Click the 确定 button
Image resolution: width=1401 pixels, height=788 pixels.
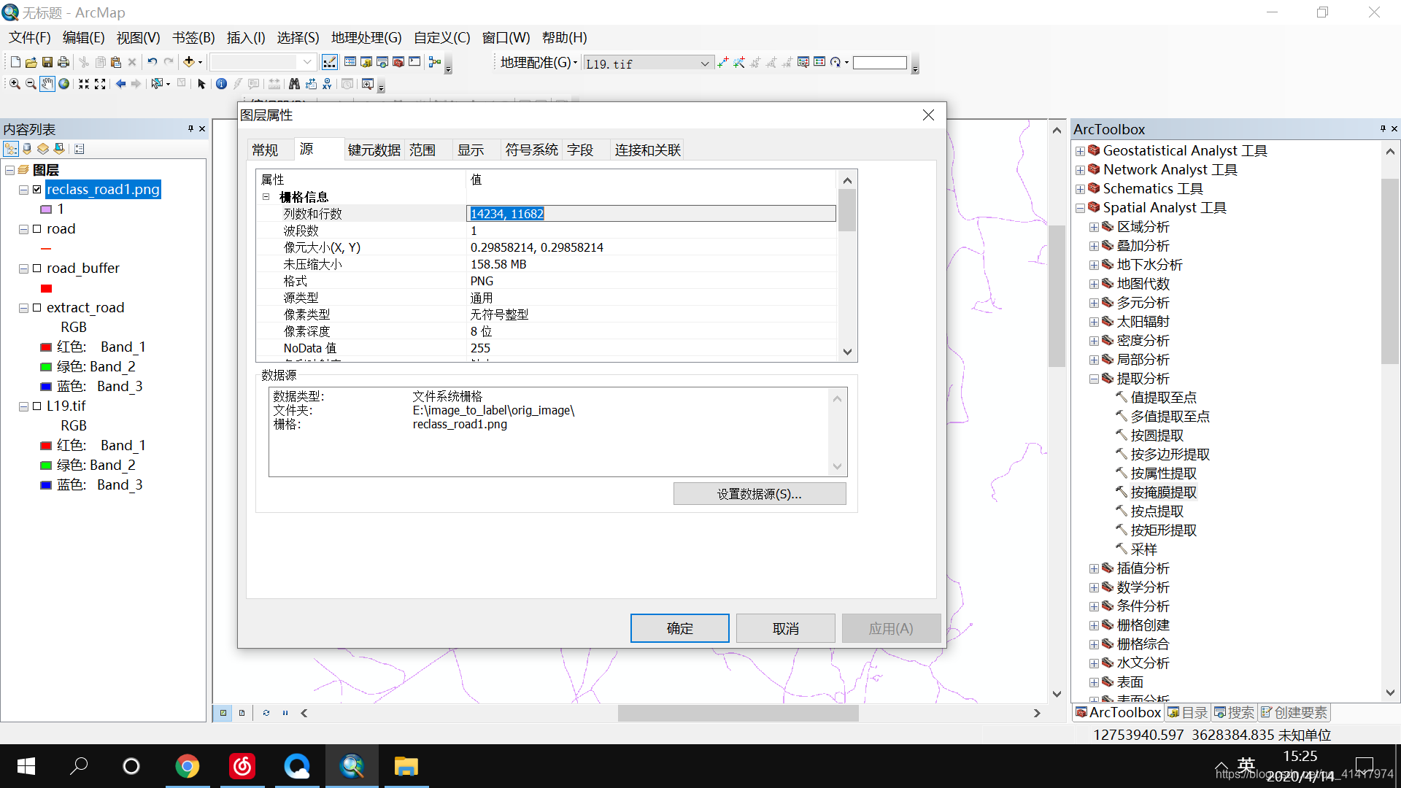[x=680, y=628]
